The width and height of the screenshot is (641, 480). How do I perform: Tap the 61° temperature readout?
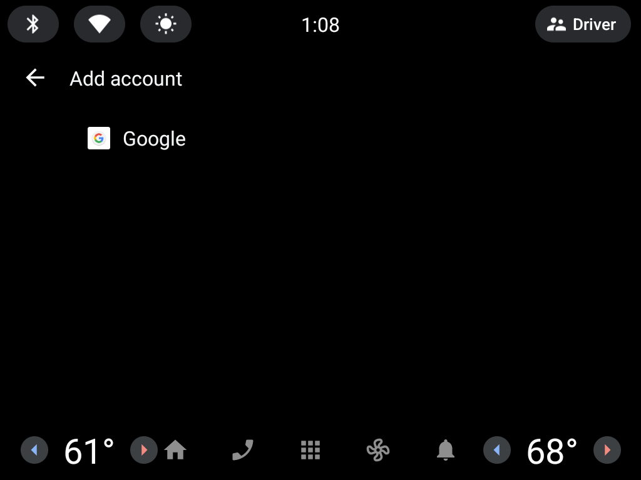[x=89, y=451]
